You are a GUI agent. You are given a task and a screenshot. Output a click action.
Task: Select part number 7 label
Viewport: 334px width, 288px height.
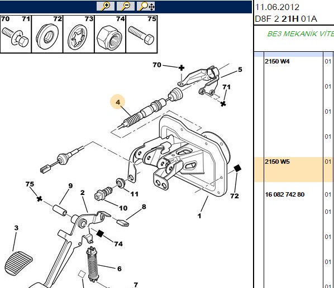click(x=136, y=285)
